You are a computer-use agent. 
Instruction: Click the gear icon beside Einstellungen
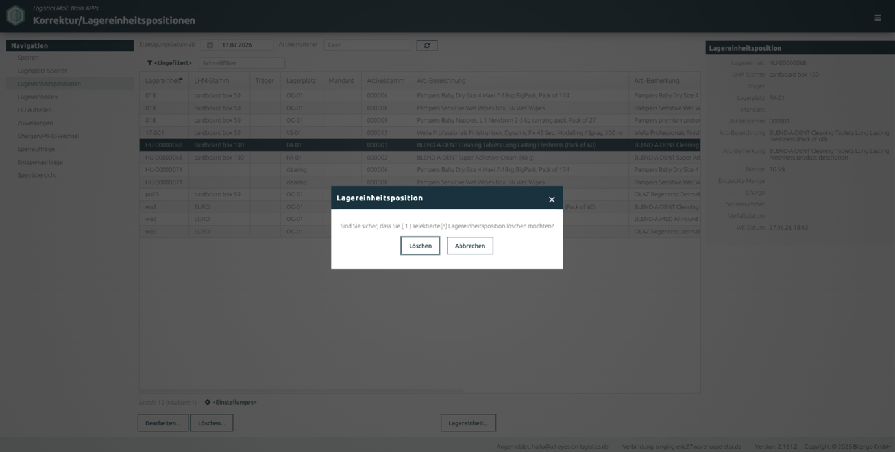(x=208, y=402)
